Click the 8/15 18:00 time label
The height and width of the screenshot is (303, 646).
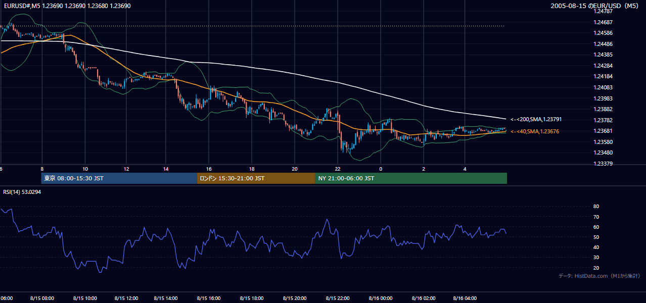click(252, 298)
